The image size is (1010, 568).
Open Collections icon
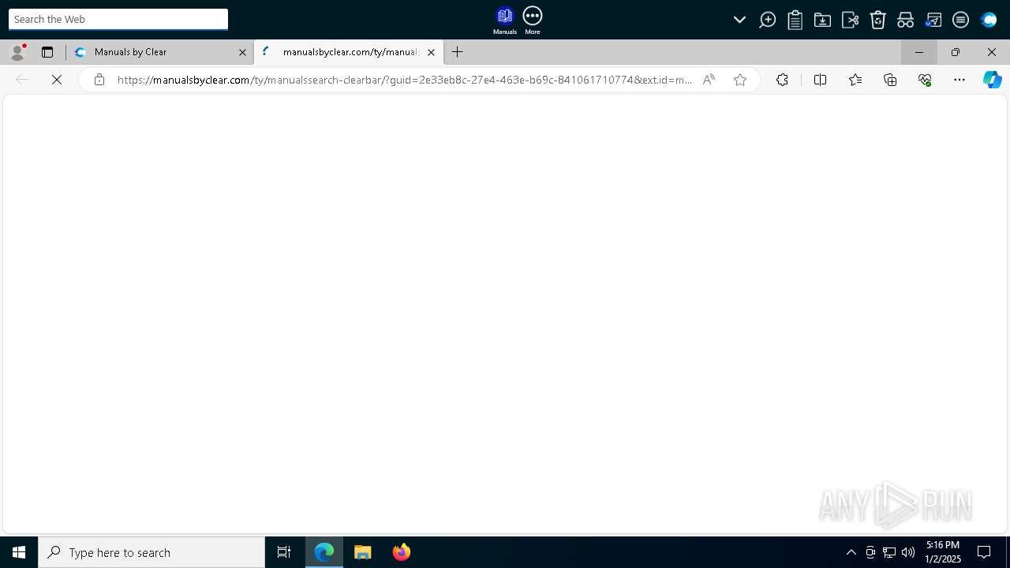click(x=890, y=80)
